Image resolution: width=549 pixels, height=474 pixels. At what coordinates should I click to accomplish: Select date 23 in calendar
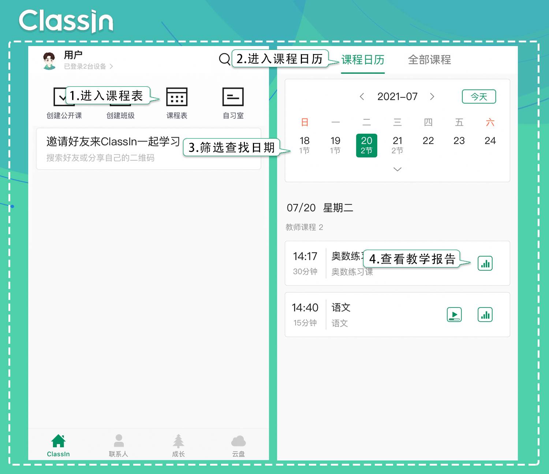(459, 141)
